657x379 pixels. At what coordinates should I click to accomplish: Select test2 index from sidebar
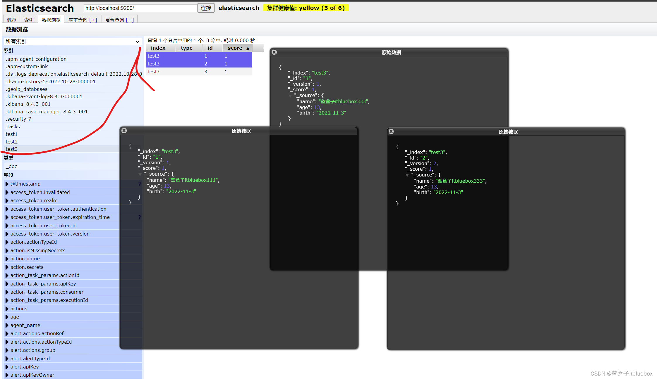pos(11,142)
